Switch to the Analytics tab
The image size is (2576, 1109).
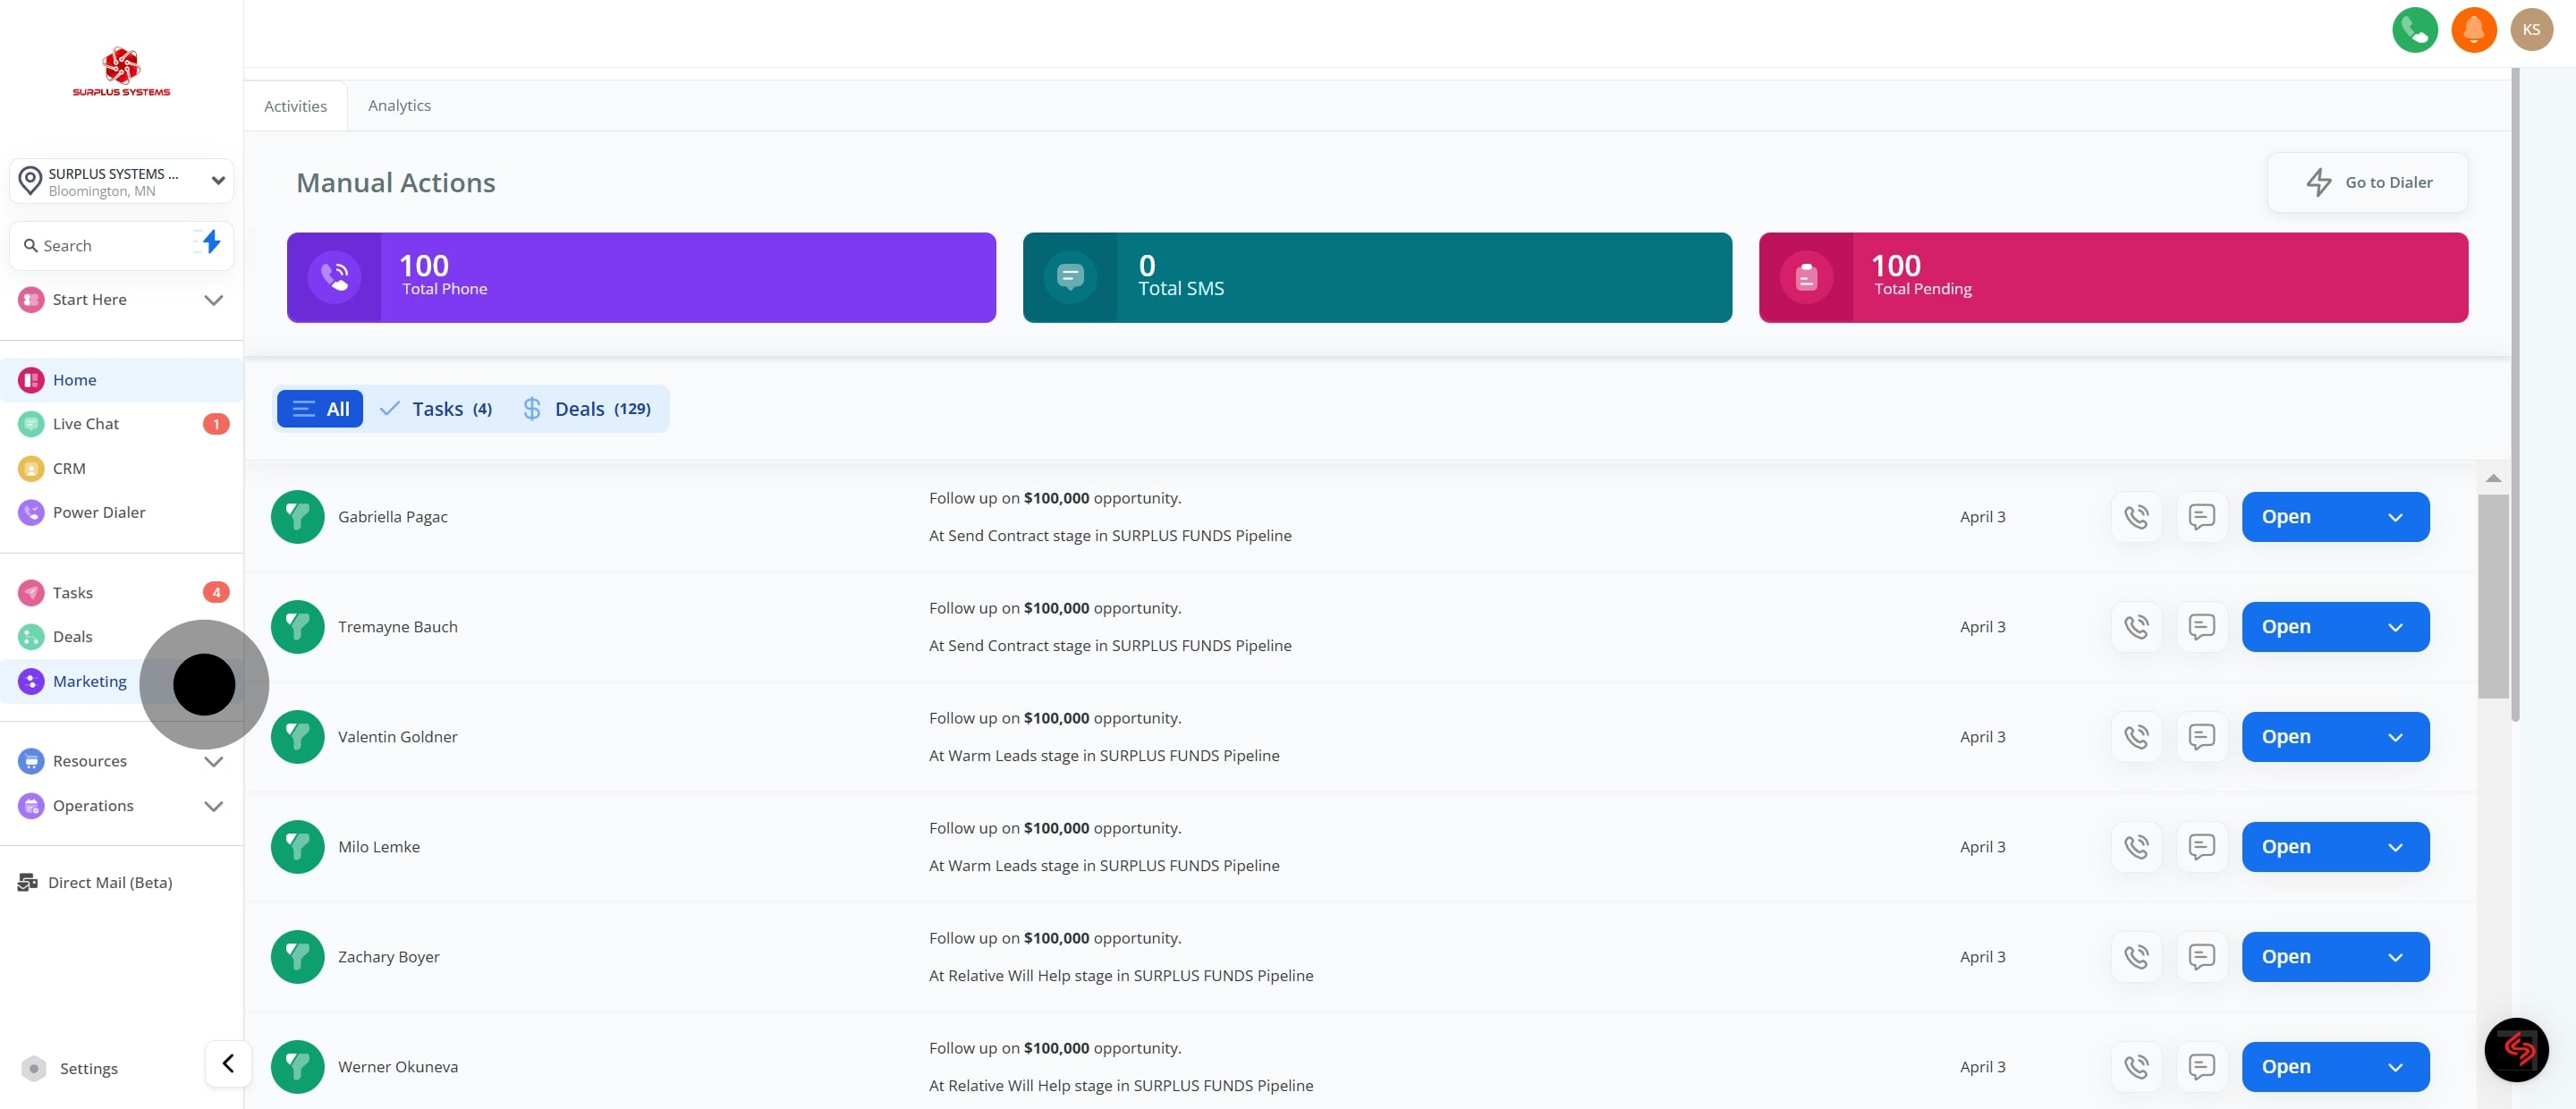point(399,106)
